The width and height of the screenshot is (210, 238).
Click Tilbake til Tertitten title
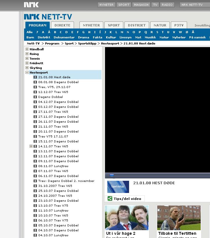point(177,233)
